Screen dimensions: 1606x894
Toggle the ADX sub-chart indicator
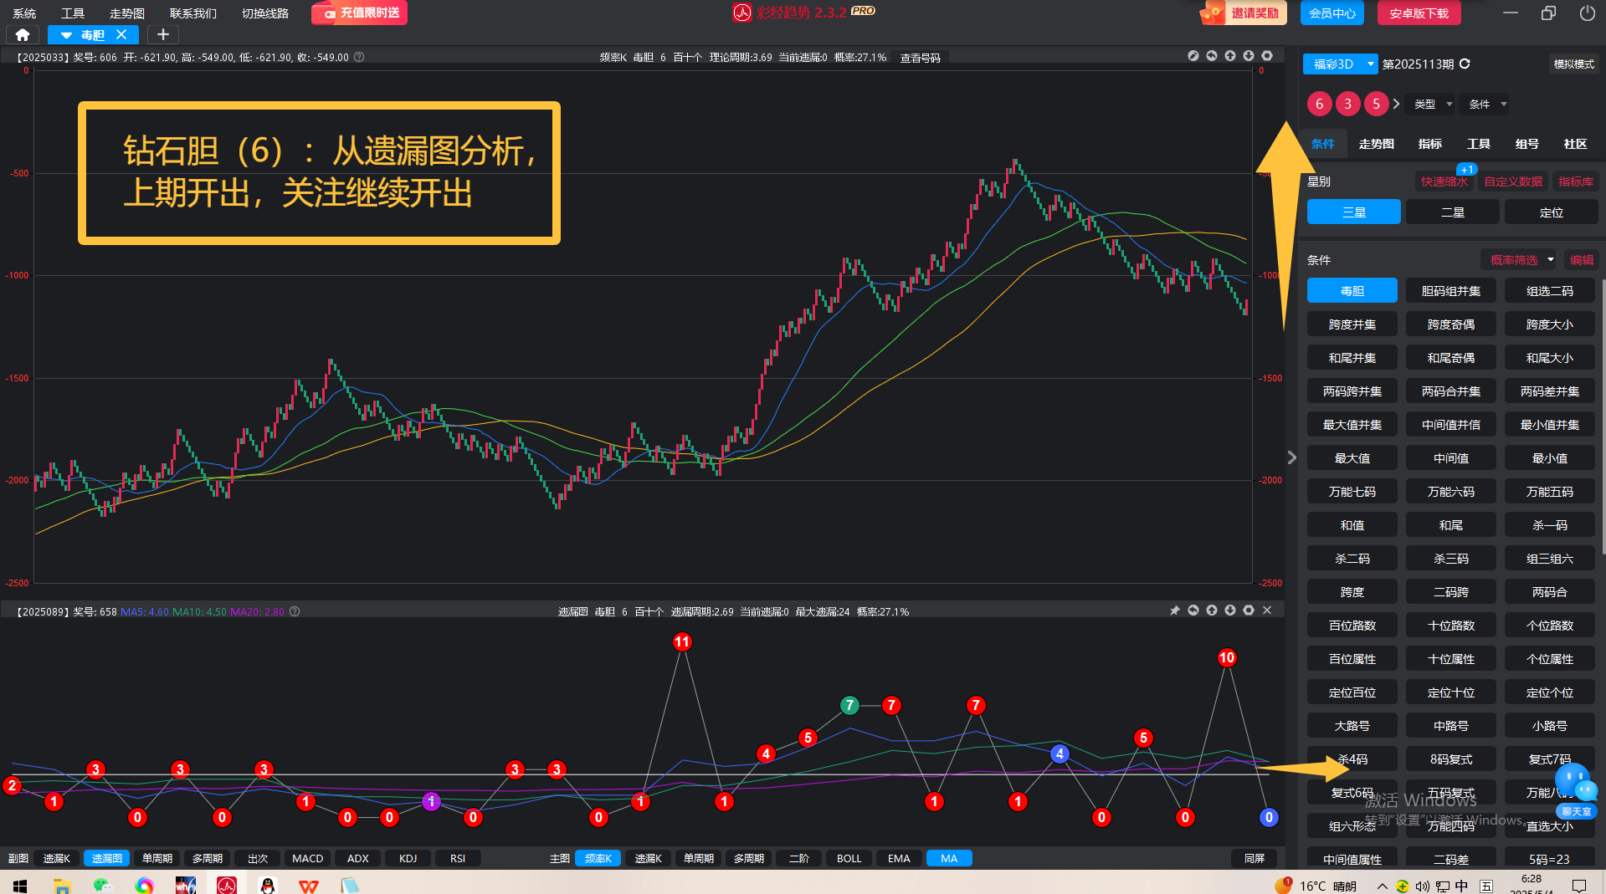[x=357, y=858]
